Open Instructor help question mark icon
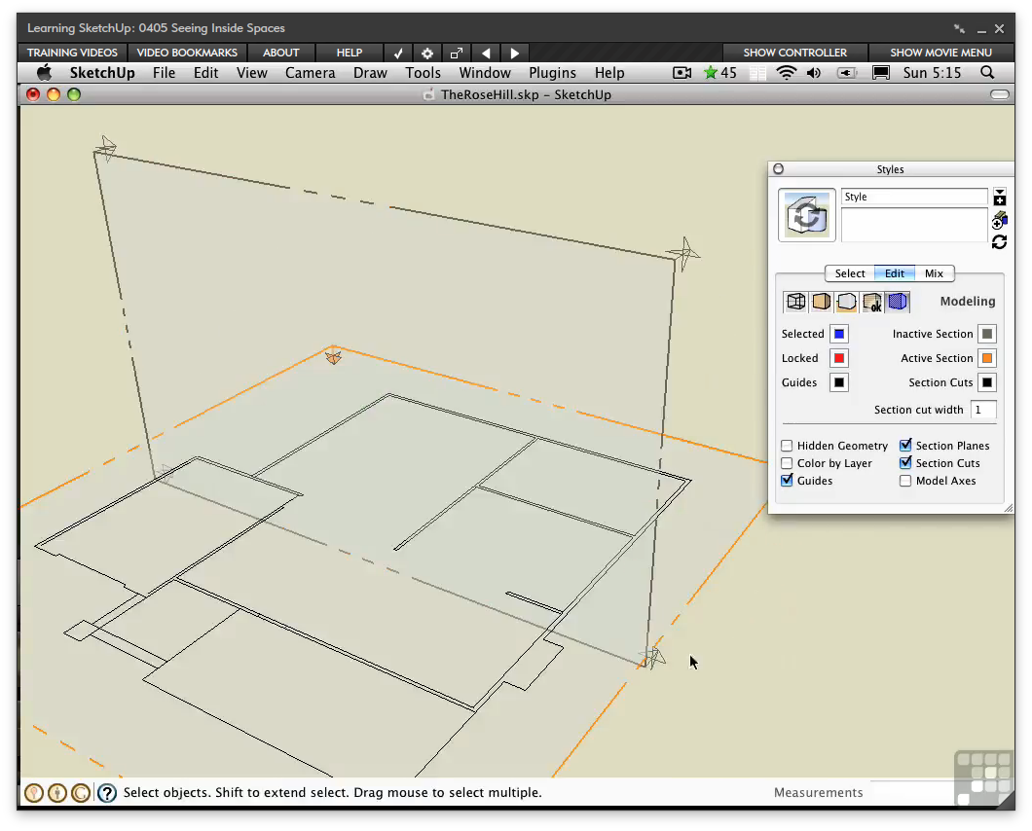This screenshot has width=1032, height=831. click(x=107, y=793)
